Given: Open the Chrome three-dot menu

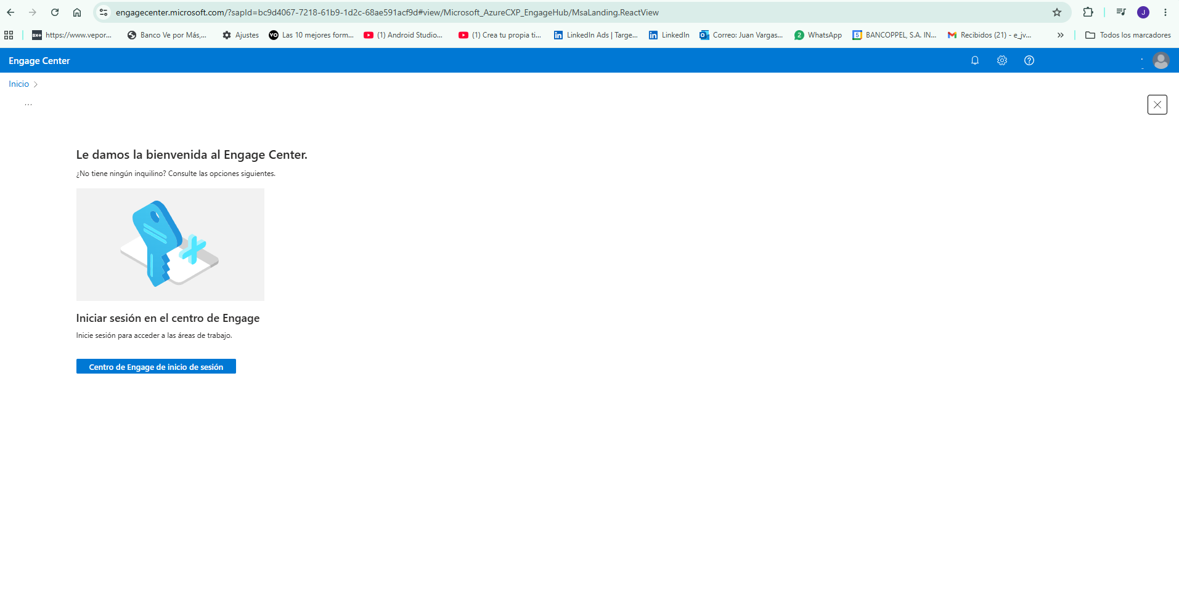Looking at the screenshot, I should click(x=1165, y=12).
